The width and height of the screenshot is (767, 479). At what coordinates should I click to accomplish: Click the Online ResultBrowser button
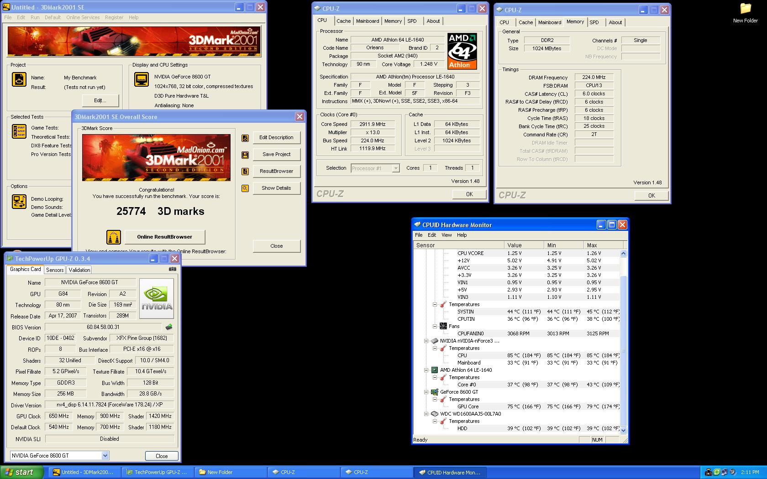(165, 237)
